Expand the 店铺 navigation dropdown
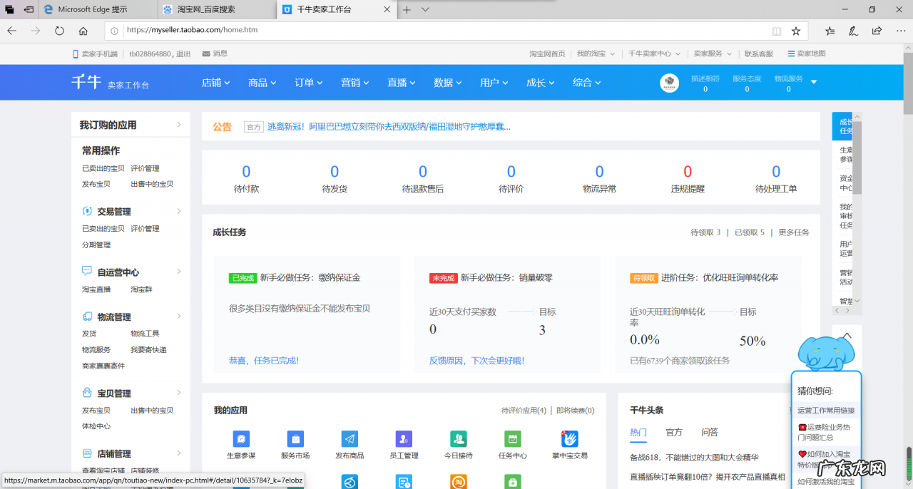 pos(216,82)
